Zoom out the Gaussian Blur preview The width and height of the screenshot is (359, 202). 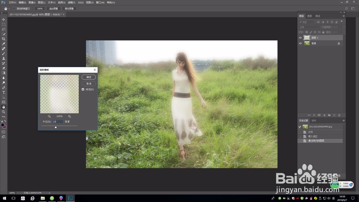(49, 116)
